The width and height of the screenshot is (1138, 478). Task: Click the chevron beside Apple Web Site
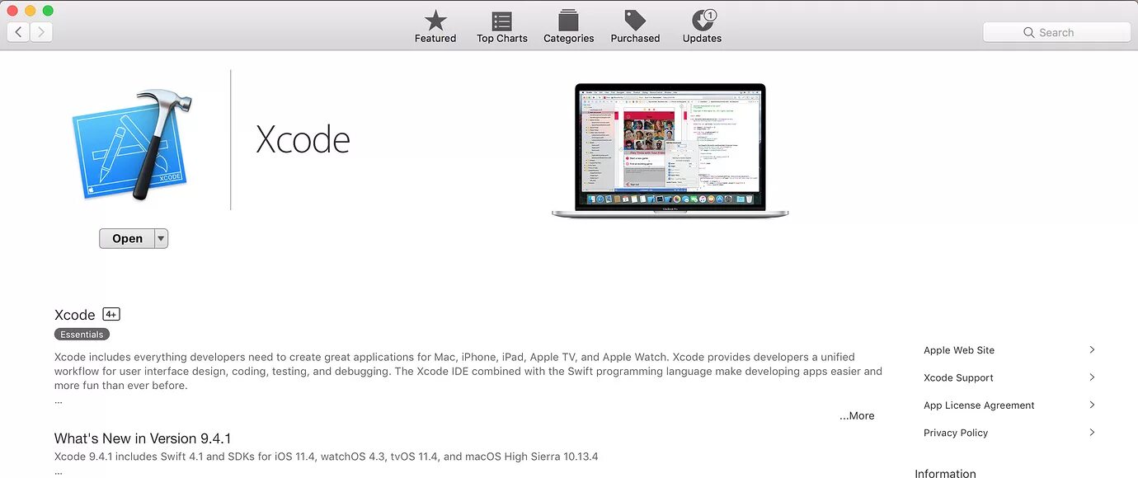pos(1092,350)
